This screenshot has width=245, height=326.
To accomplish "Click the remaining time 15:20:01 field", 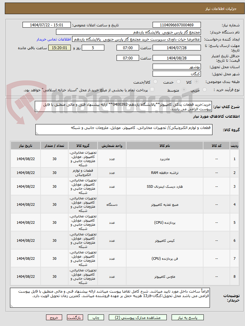I will click(60, 48).
